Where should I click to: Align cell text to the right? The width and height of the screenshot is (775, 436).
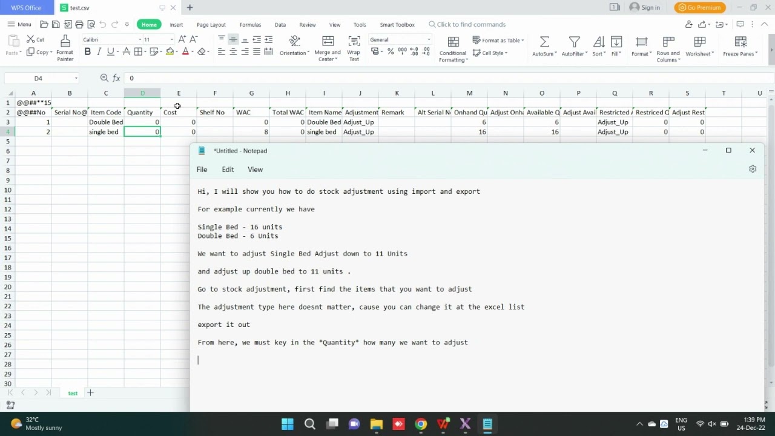tap(245, 52)
